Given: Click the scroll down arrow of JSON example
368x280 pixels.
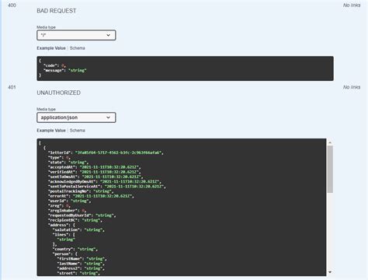Looking at the screenshot, I should (330, 272).
